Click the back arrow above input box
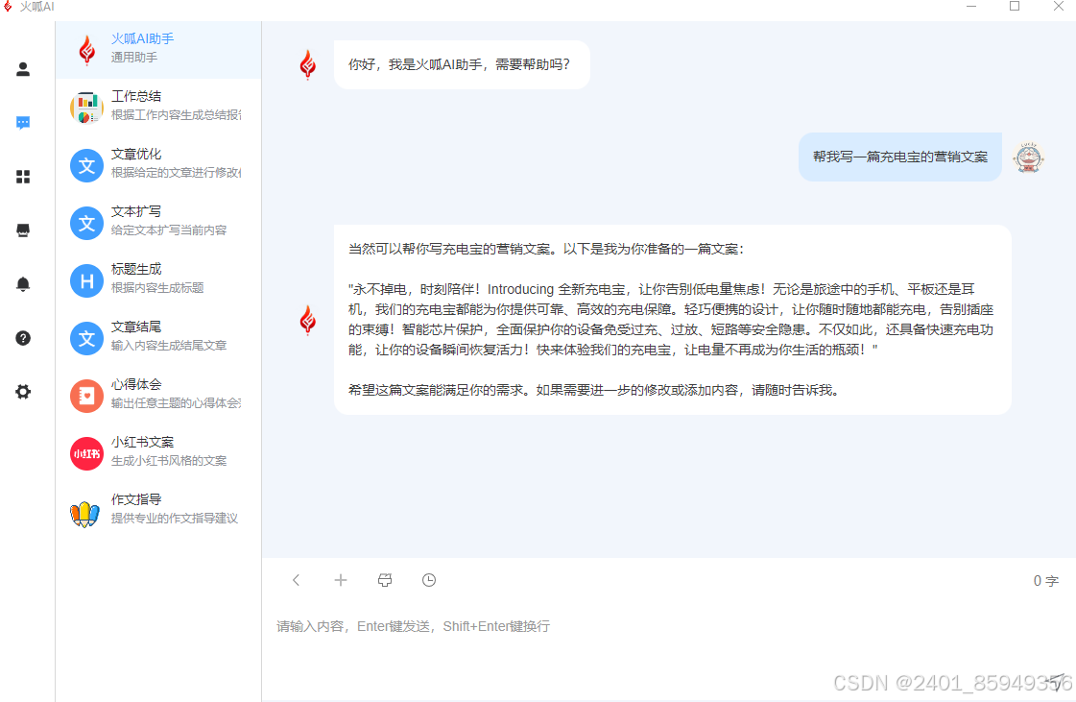1076x702 pixels. 297,580
